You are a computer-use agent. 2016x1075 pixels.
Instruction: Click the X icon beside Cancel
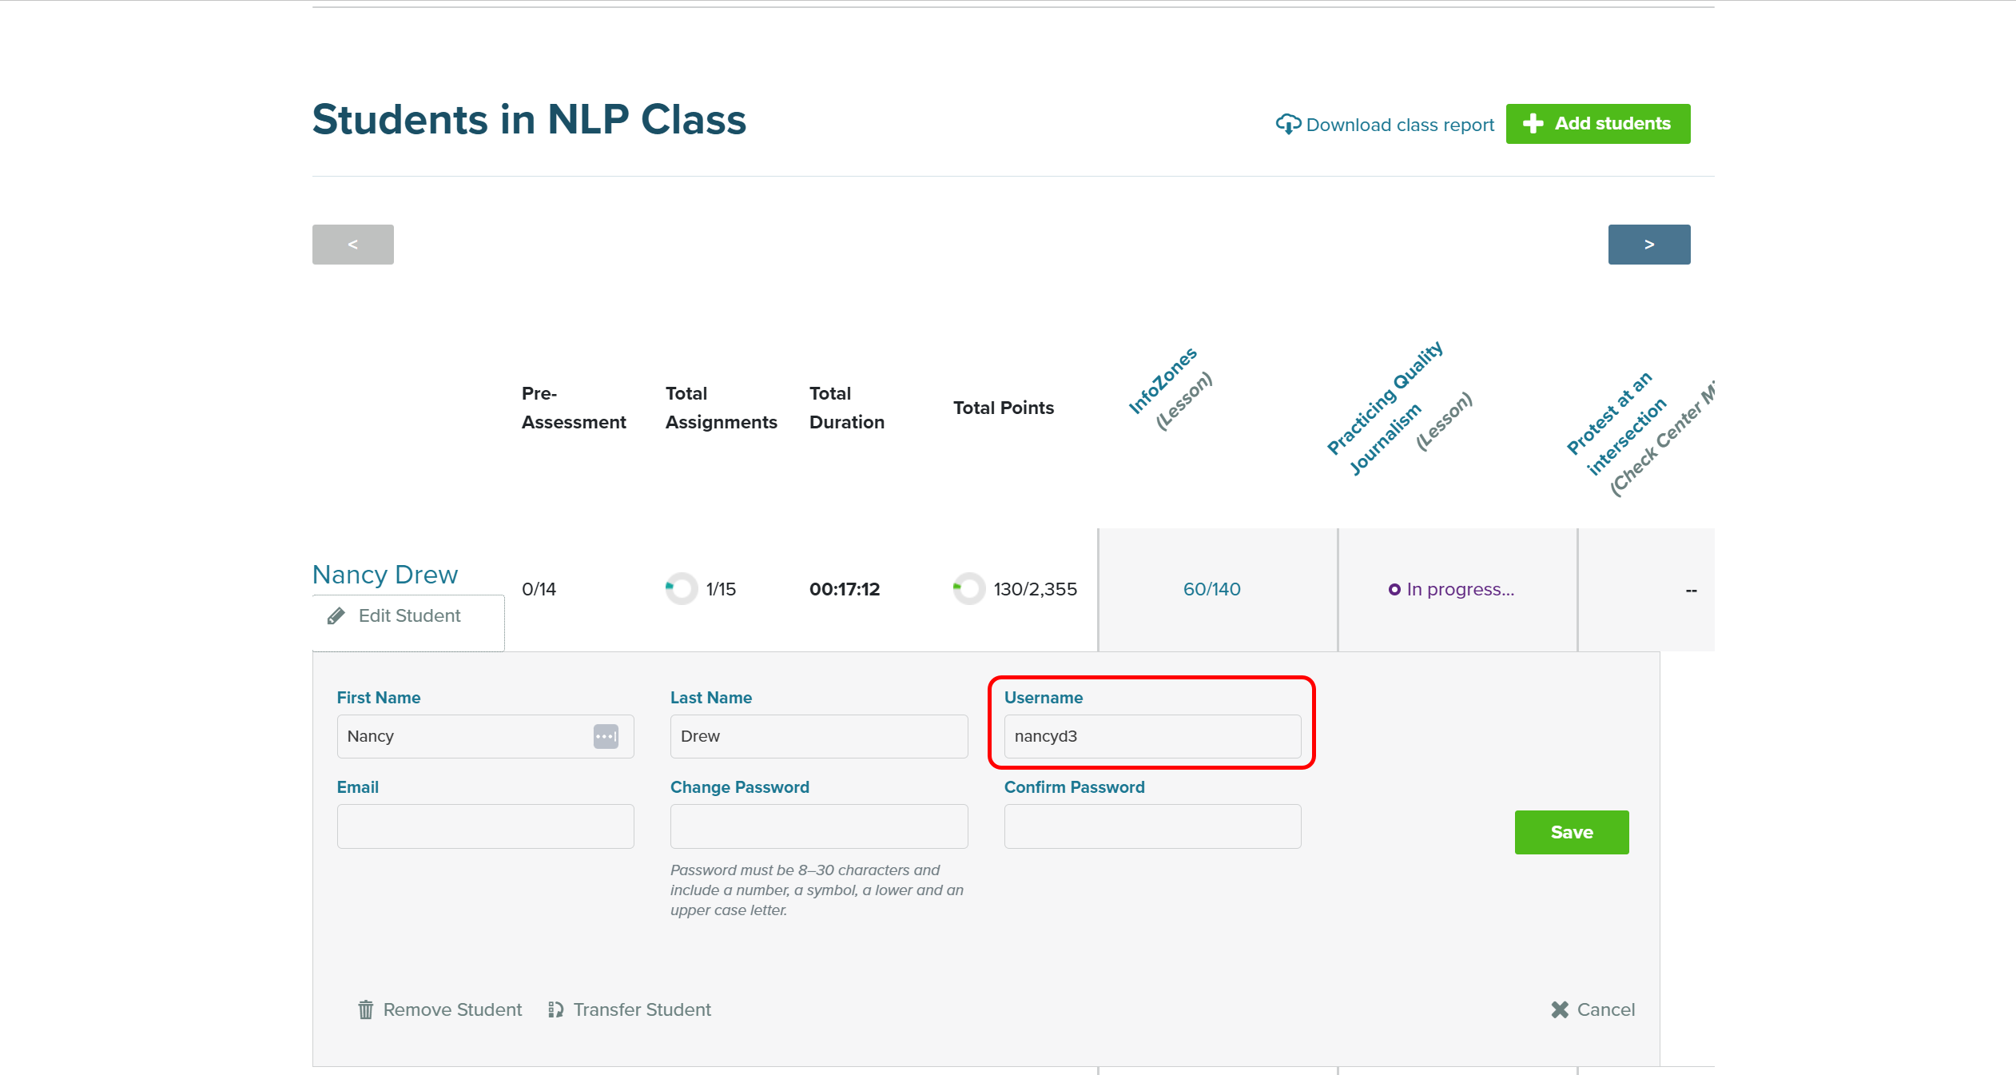pyautogui.click(x=1559, y=1009)
